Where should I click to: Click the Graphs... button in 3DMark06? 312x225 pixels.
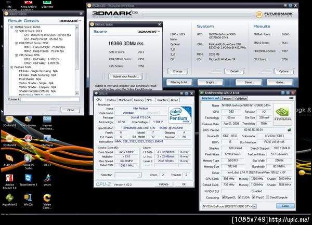click(210, 82)
